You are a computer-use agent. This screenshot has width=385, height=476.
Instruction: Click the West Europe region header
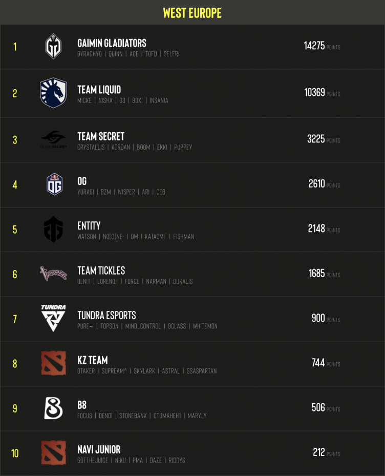point(192,12)
